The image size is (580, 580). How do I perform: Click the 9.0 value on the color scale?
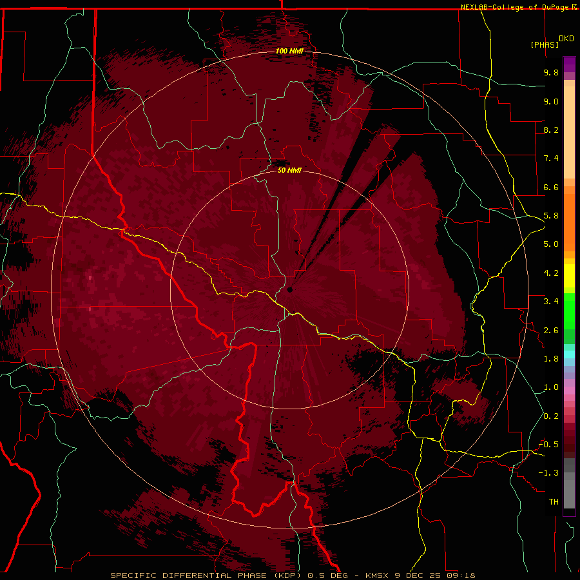pyautogui.click(x=551, y=101)
